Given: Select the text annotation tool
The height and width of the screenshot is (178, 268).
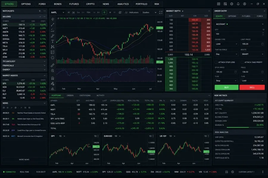Looking at the screenshot, I should coord(52,41).
